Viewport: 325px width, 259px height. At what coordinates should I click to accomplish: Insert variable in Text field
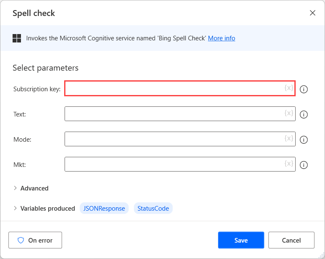289,113
